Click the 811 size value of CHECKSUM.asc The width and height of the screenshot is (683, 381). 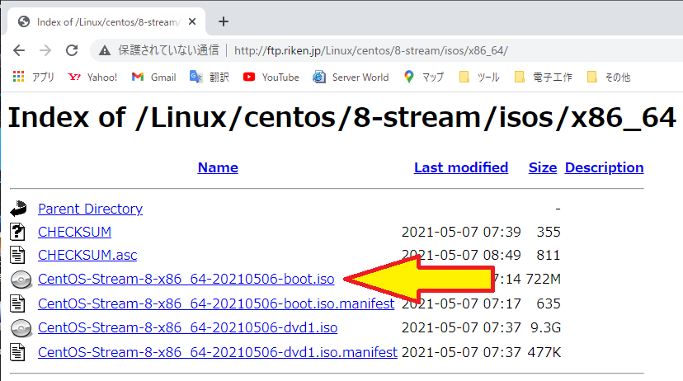click(x=549, y=255)
